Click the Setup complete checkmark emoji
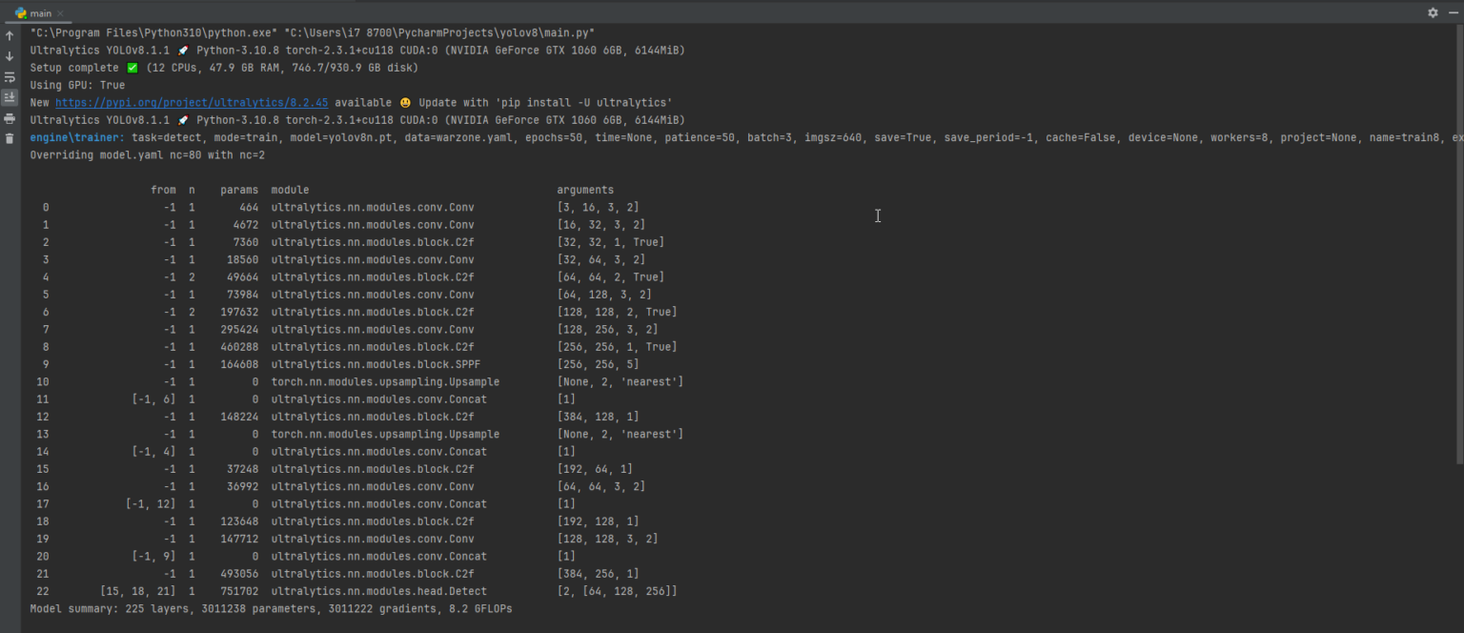This screenshot has width=1464, height=633. [x=131, y=67]
